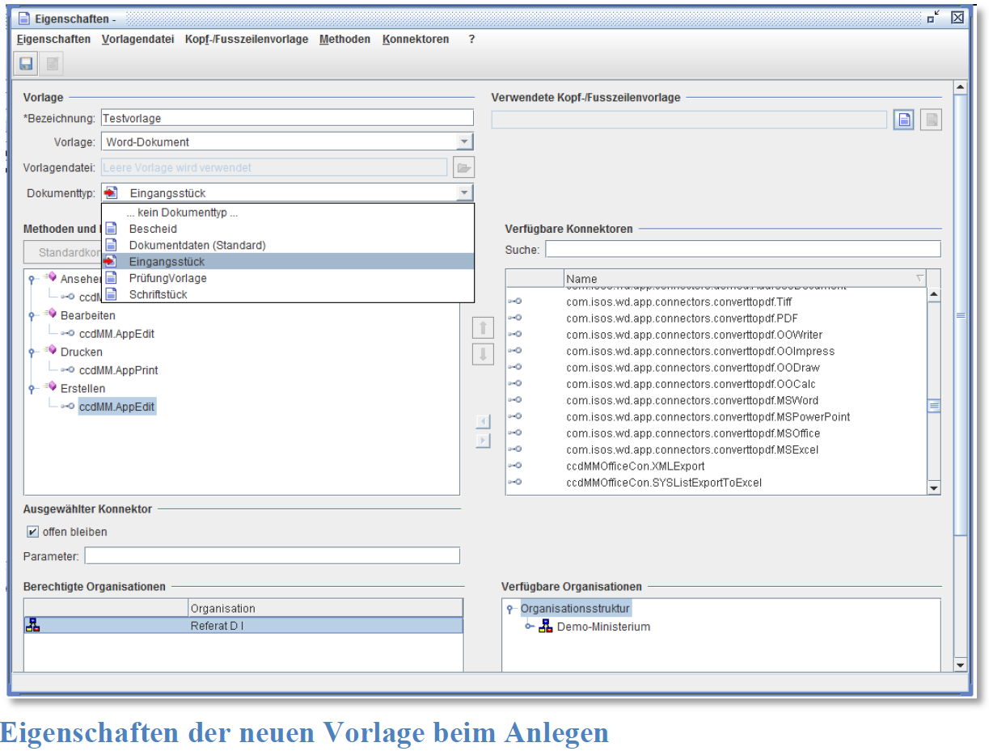Toggle the offen bleiben checkbox
Screen dimensions: 989x751
(32, 532)
